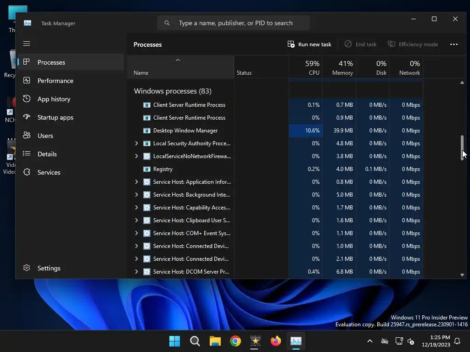Click the Desktop Window Manager process icon
The image size is (470, 352).
(146, 131)
